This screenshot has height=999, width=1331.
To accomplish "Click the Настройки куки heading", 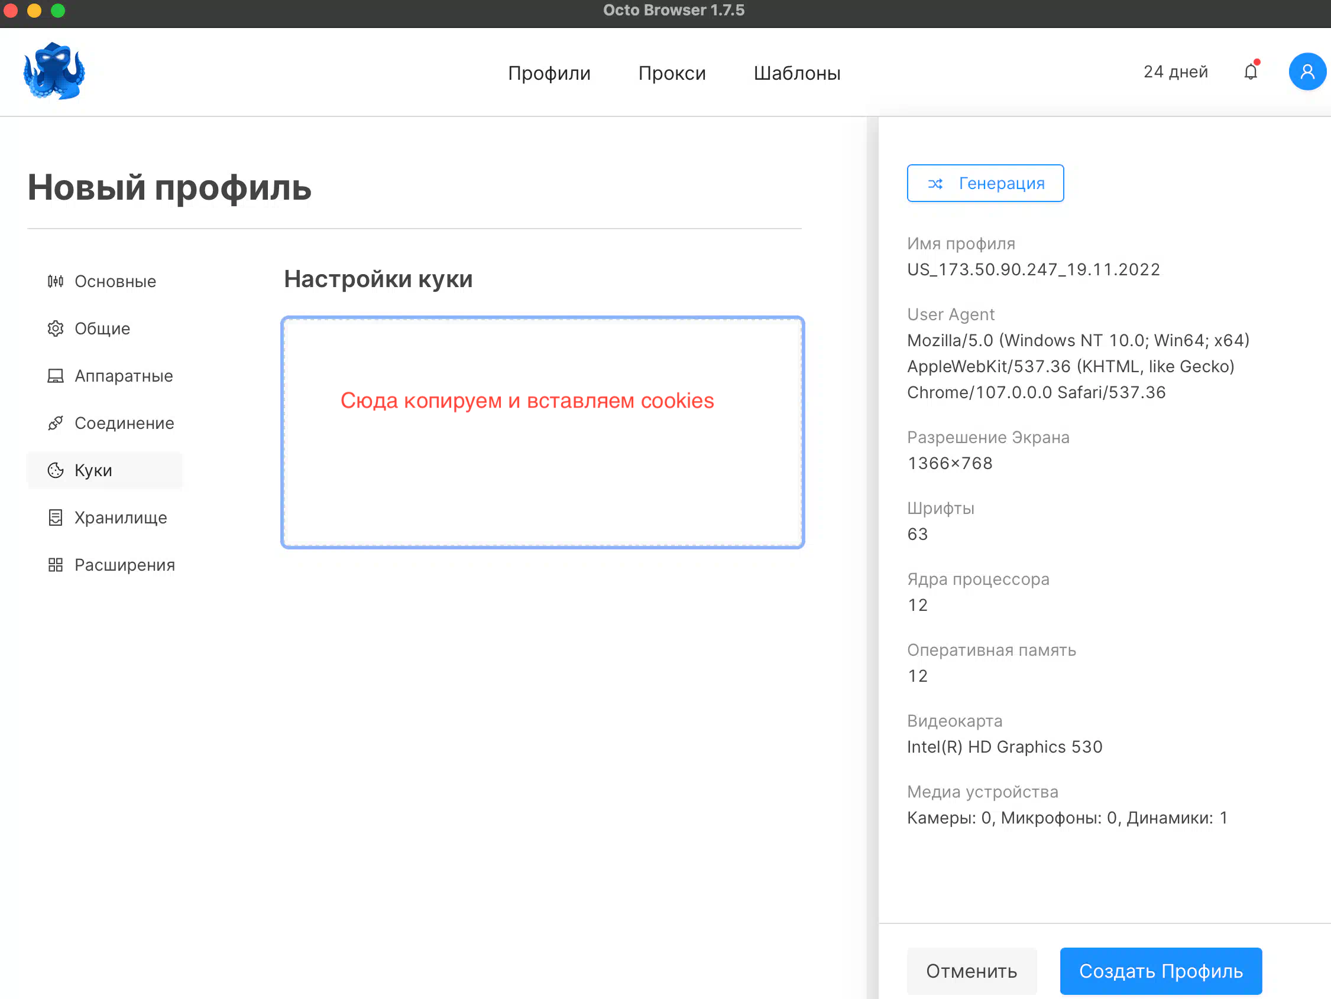I will coord(378,279).
